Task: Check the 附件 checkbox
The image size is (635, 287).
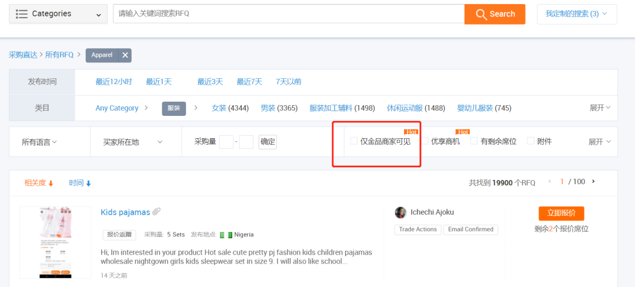Action: (x=530, y=141)
